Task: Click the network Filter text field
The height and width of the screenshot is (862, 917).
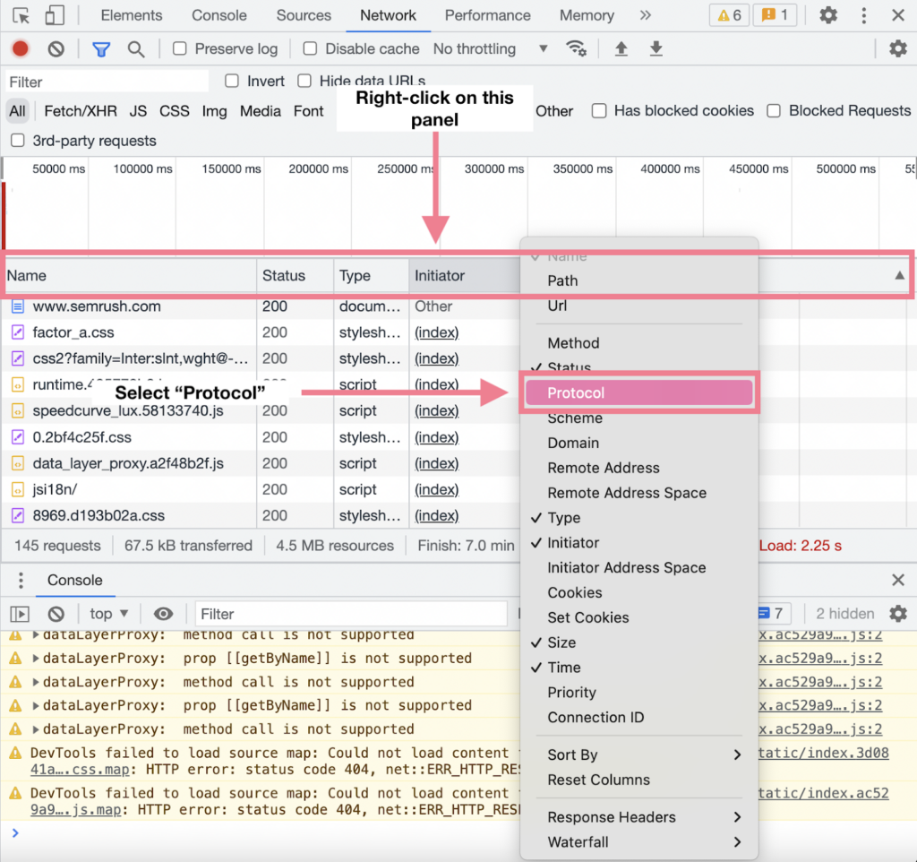Action: pyautogui.click(x=106, y=82)
